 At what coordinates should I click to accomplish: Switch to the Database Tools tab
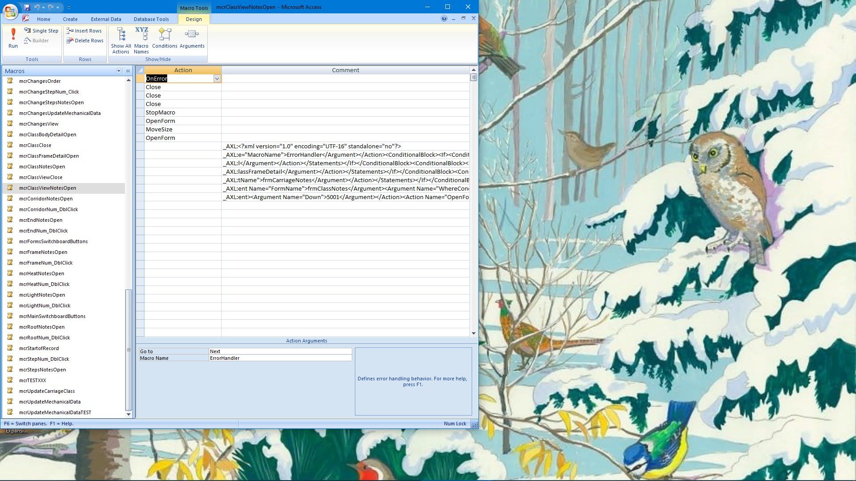coord(151,19)
